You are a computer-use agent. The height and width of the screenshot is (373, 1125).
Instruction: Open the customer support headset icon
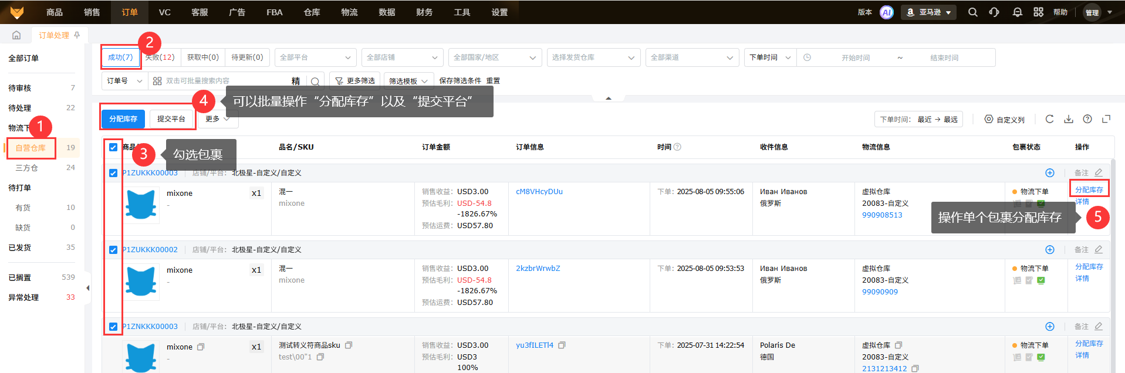point(994,12)
